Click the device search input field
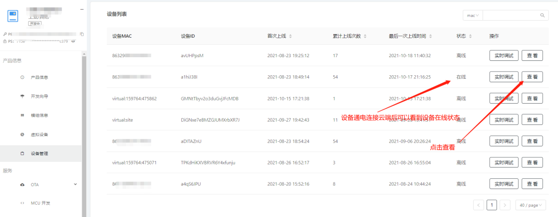 (510, 15)
